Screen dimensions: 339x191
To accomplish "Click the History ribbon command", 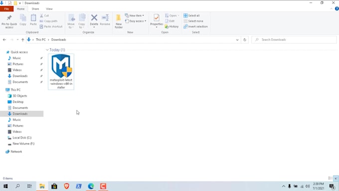I will [171, 26].
